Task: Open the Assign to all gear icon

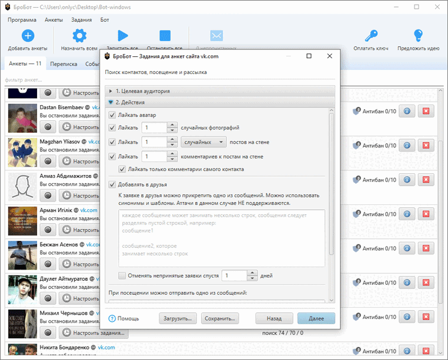Action: pyautogui.click(x=79, y=36)
